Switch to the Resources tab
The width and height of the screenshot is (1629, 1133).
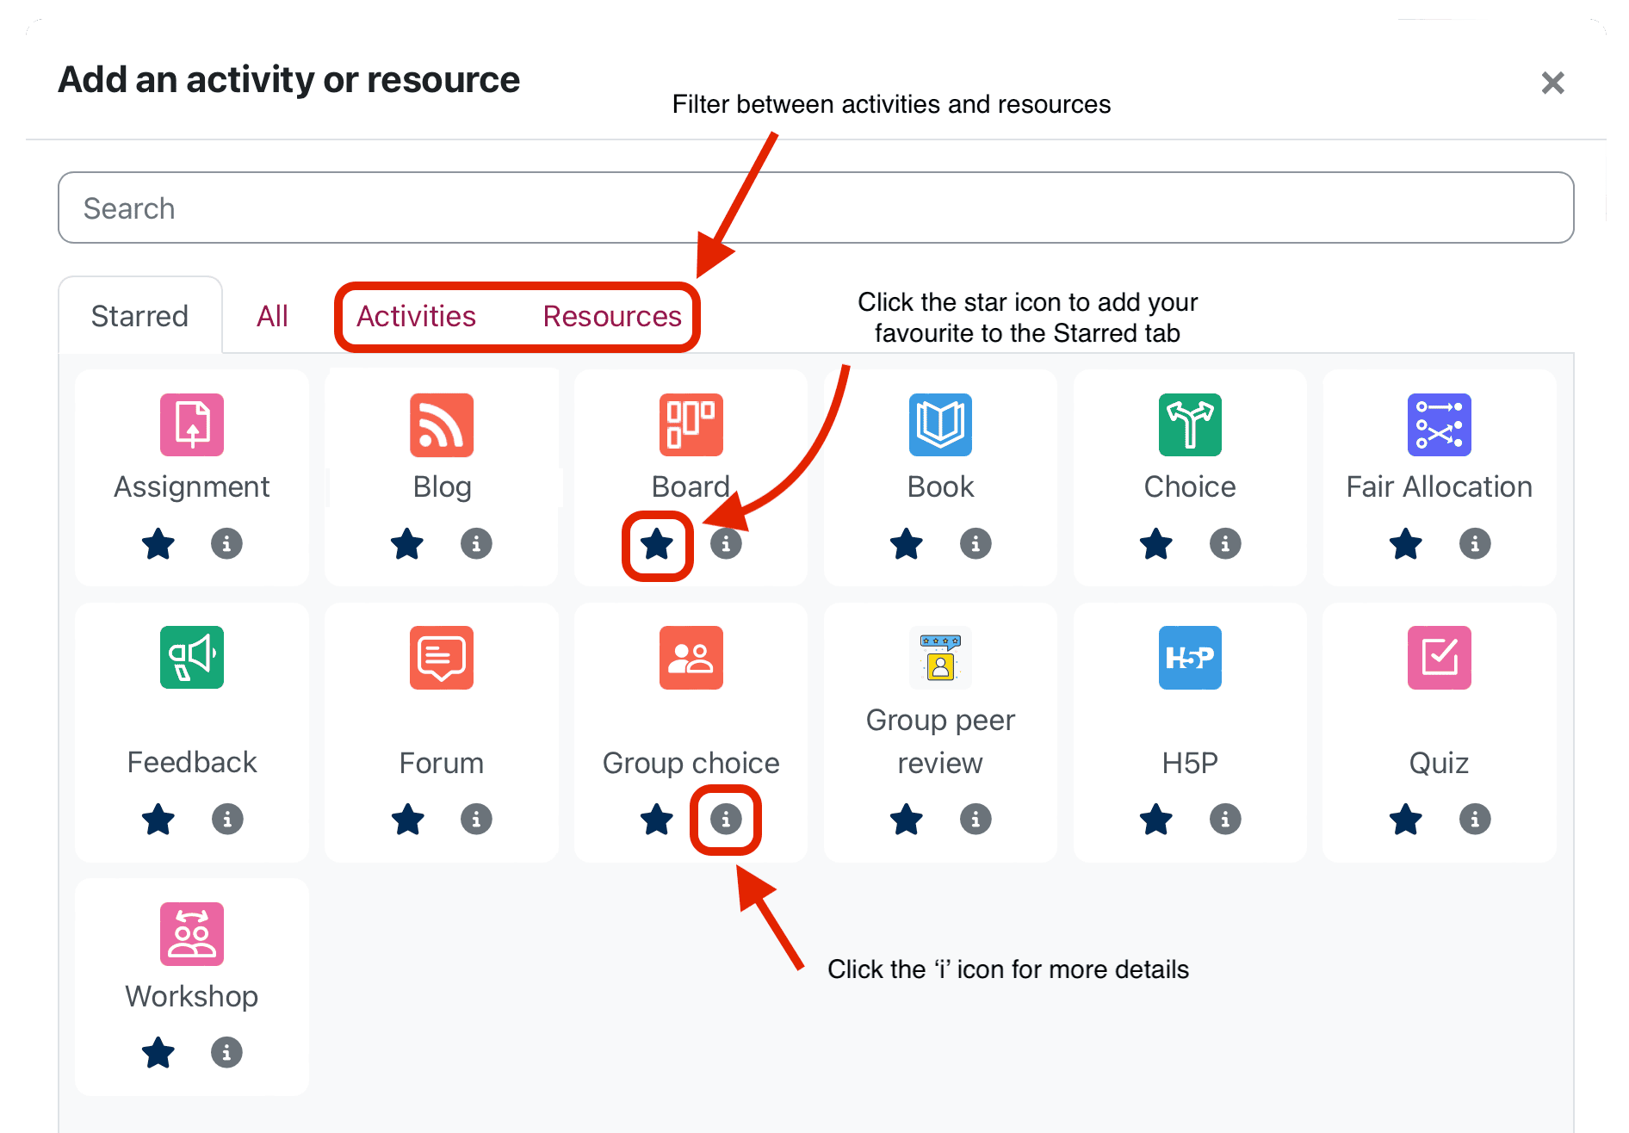[612, 317]
